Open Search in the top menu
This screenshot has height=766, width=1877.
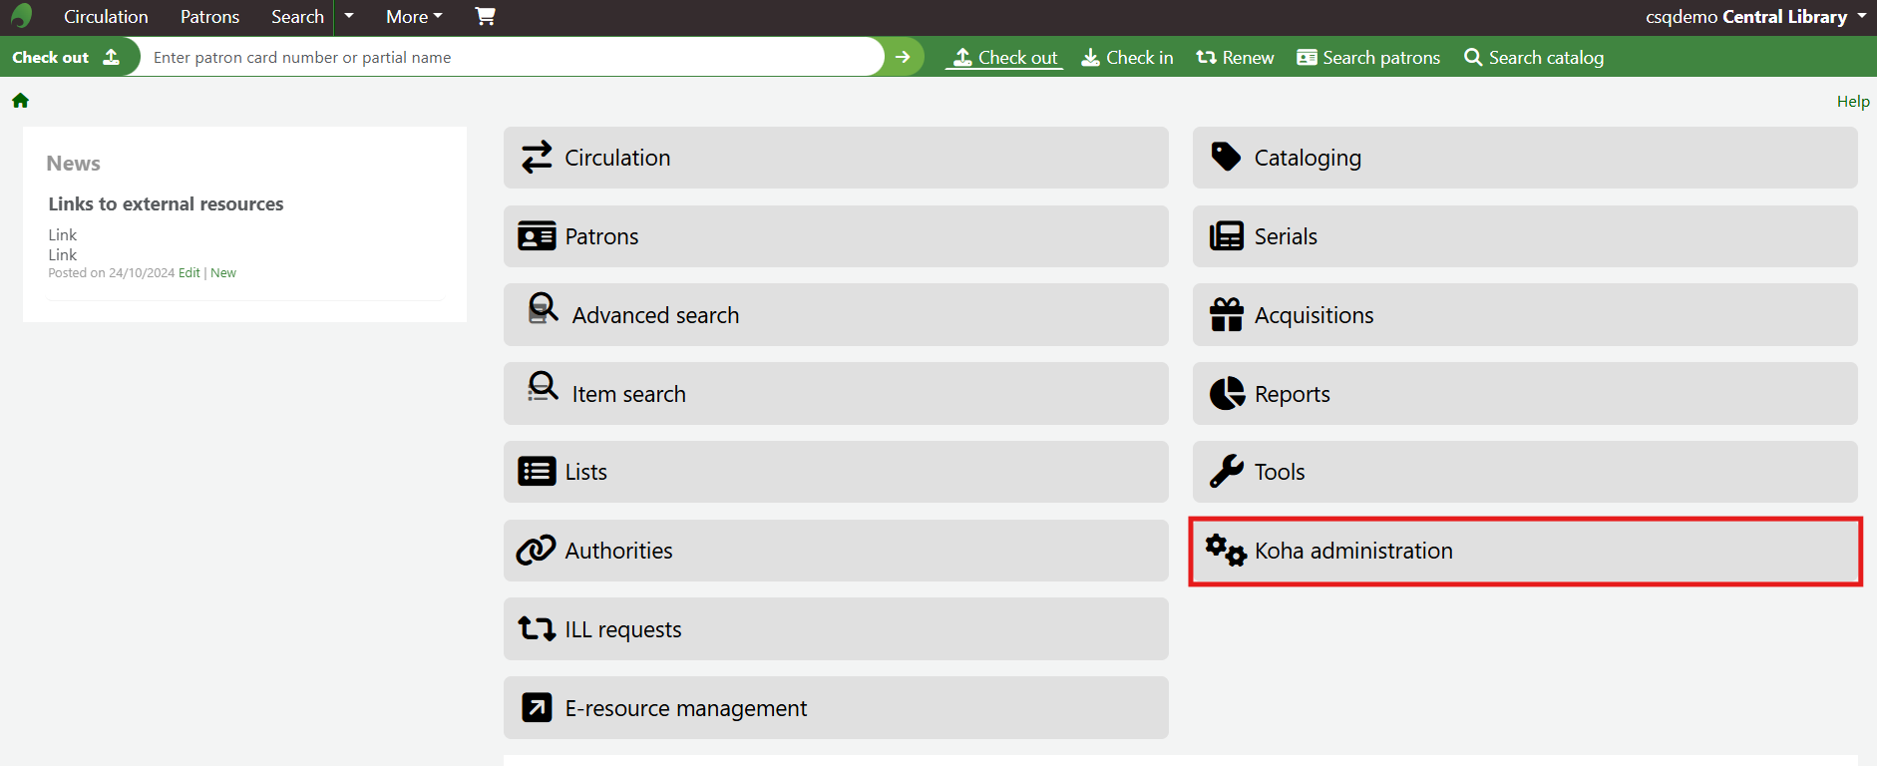[297, 17]
